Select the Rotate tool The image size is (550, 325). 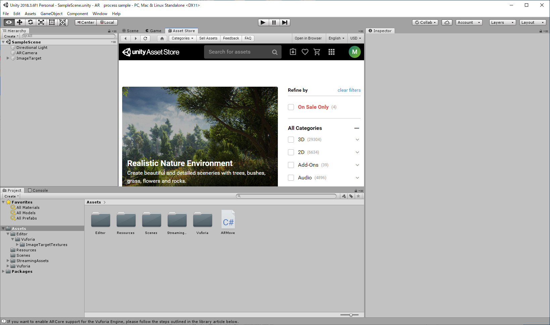(31, 22)
